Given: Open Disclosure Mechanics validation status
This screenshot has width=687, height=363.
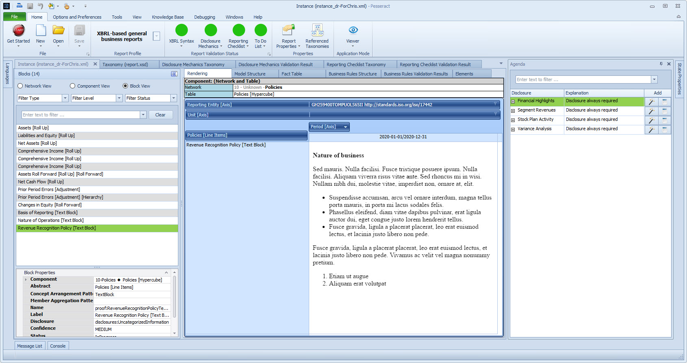Looking at the screenshot, I should tap(210, 36).
